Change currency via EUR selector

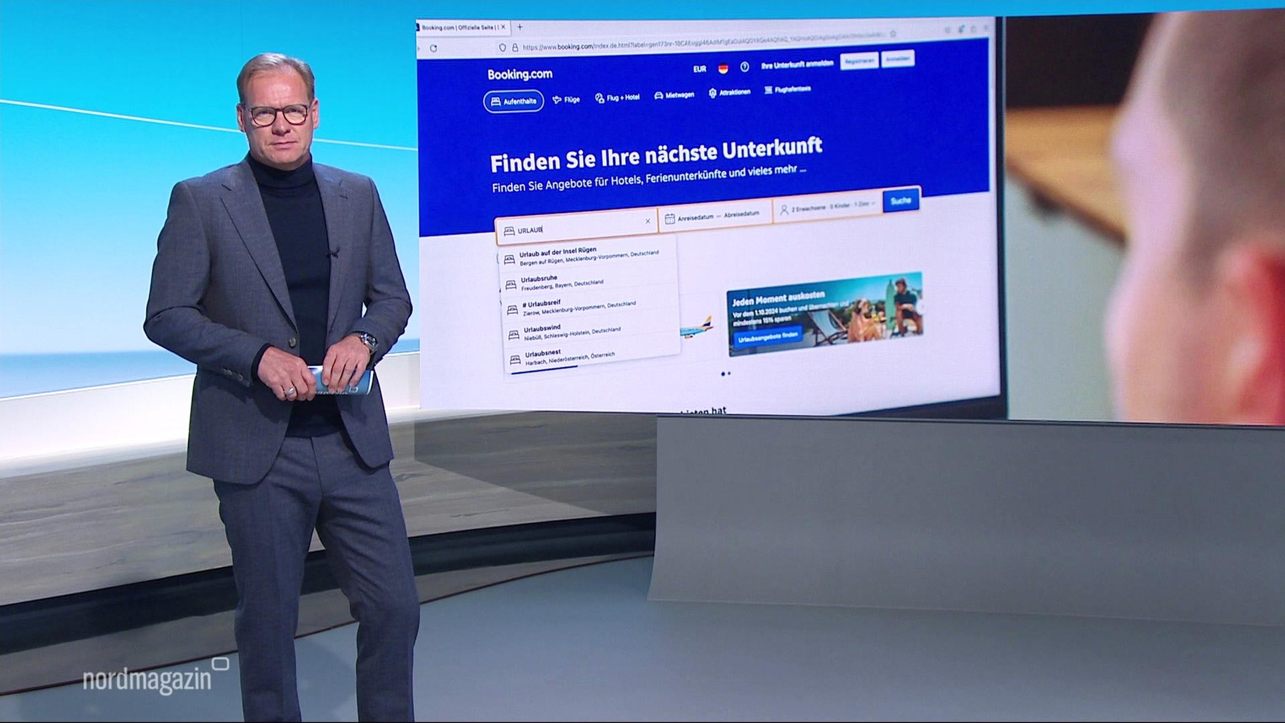pos(699,69)
